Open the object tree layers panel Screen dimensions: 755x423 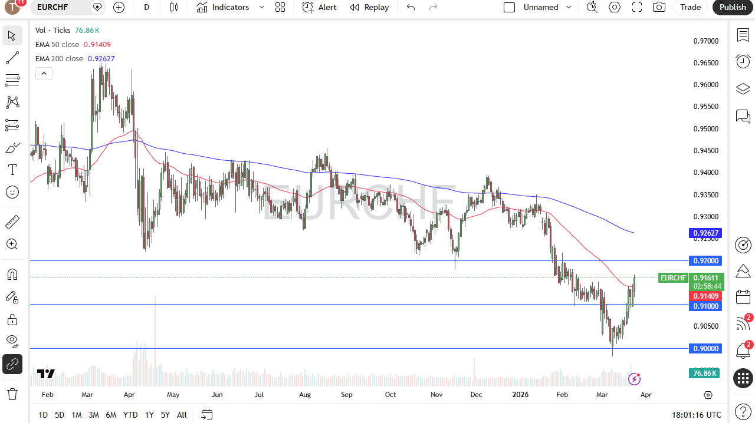click(x=743, y=89)
